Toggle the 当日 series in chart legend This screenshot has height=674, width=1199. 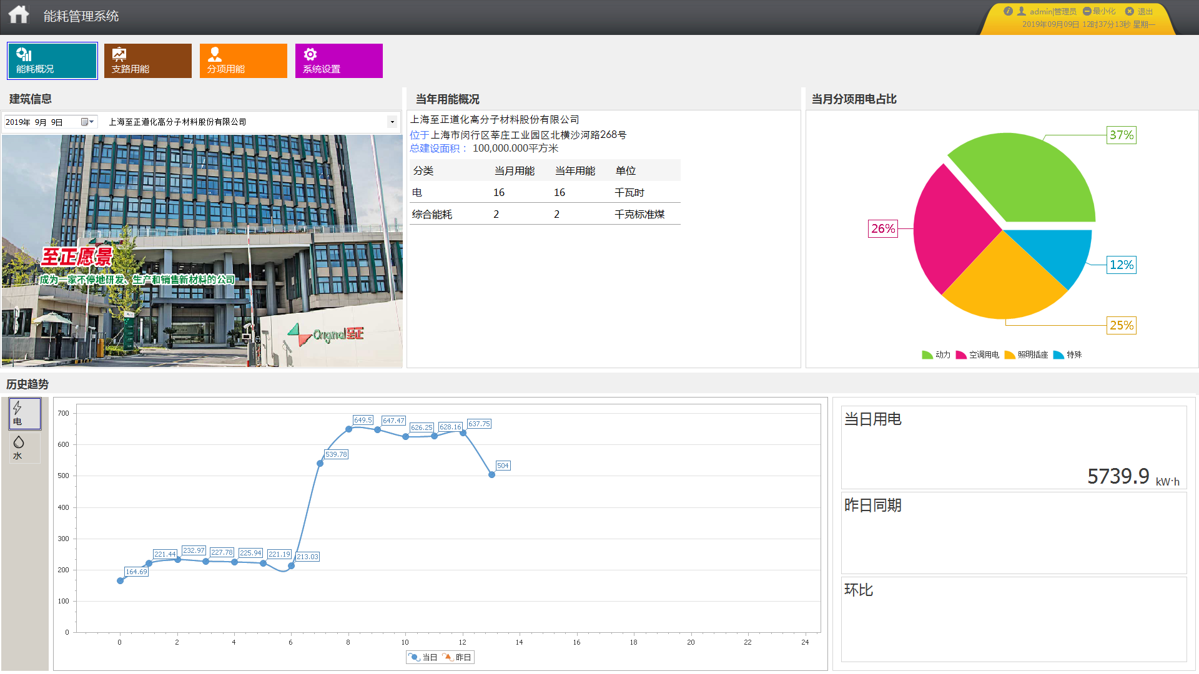(423, 657)
